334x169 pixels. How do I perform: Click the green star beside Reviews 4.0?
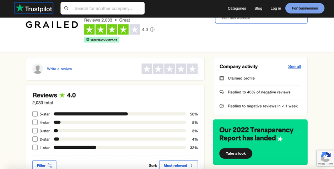[62, 95]
